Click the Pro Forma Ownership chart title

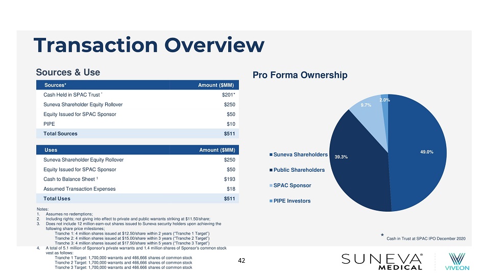point(300,76)
